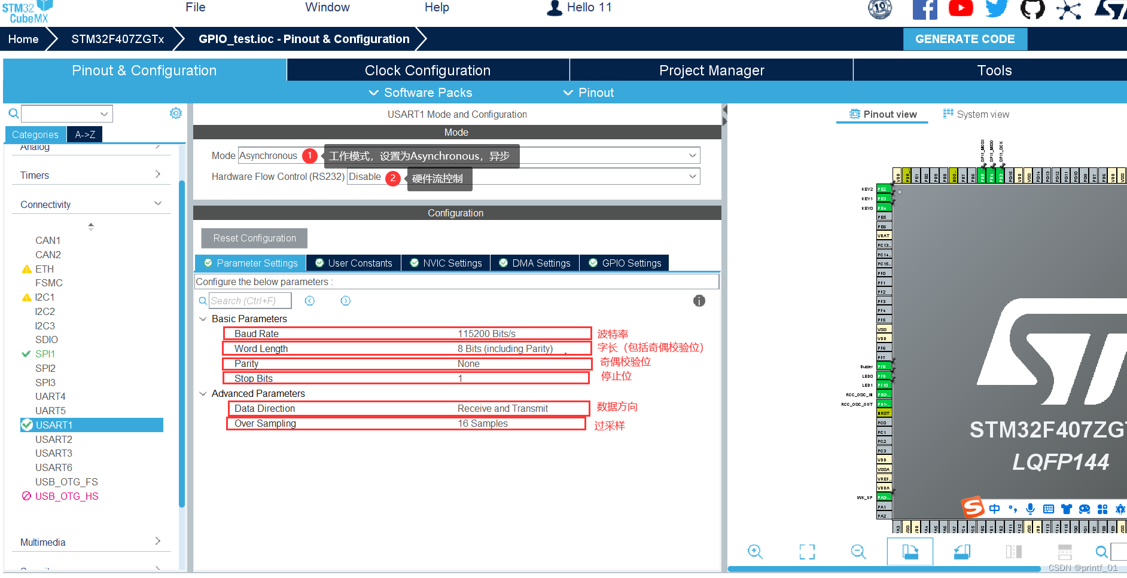Click the horizontal split layout icon
Image resolution: width=1127 pixels, height=578 pixels.
[1065, 552]
